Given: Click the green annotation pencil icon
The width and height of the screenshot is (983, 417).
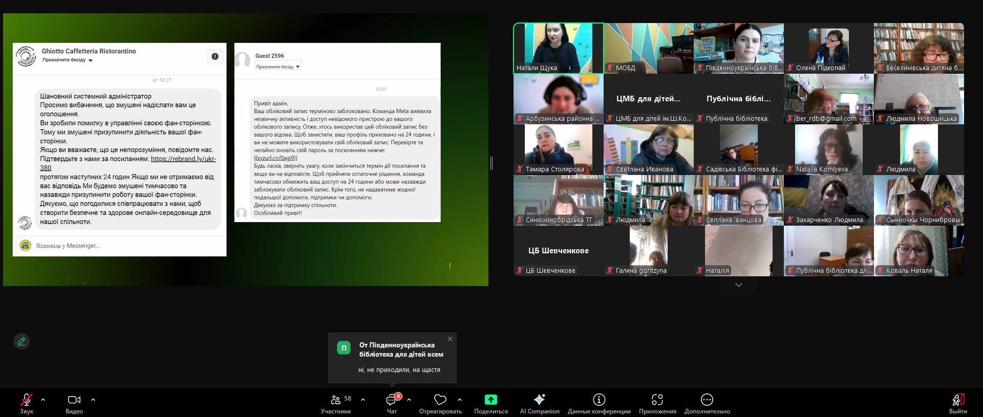Looking at the screenshot, I should tap(22, 341).
